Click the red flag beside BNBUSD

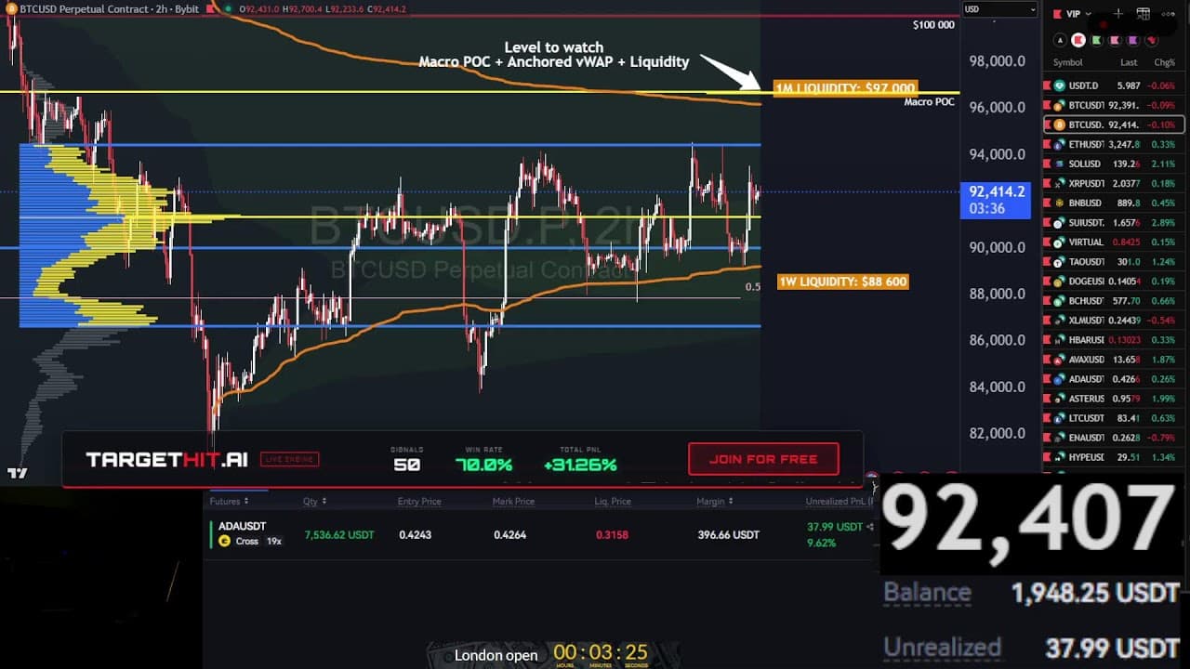pyautogui.click(x=1048, y=203)
